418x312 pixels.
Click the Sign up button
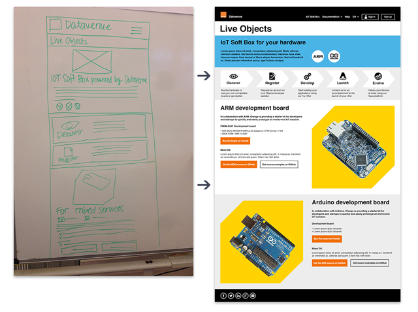(387, 17)
